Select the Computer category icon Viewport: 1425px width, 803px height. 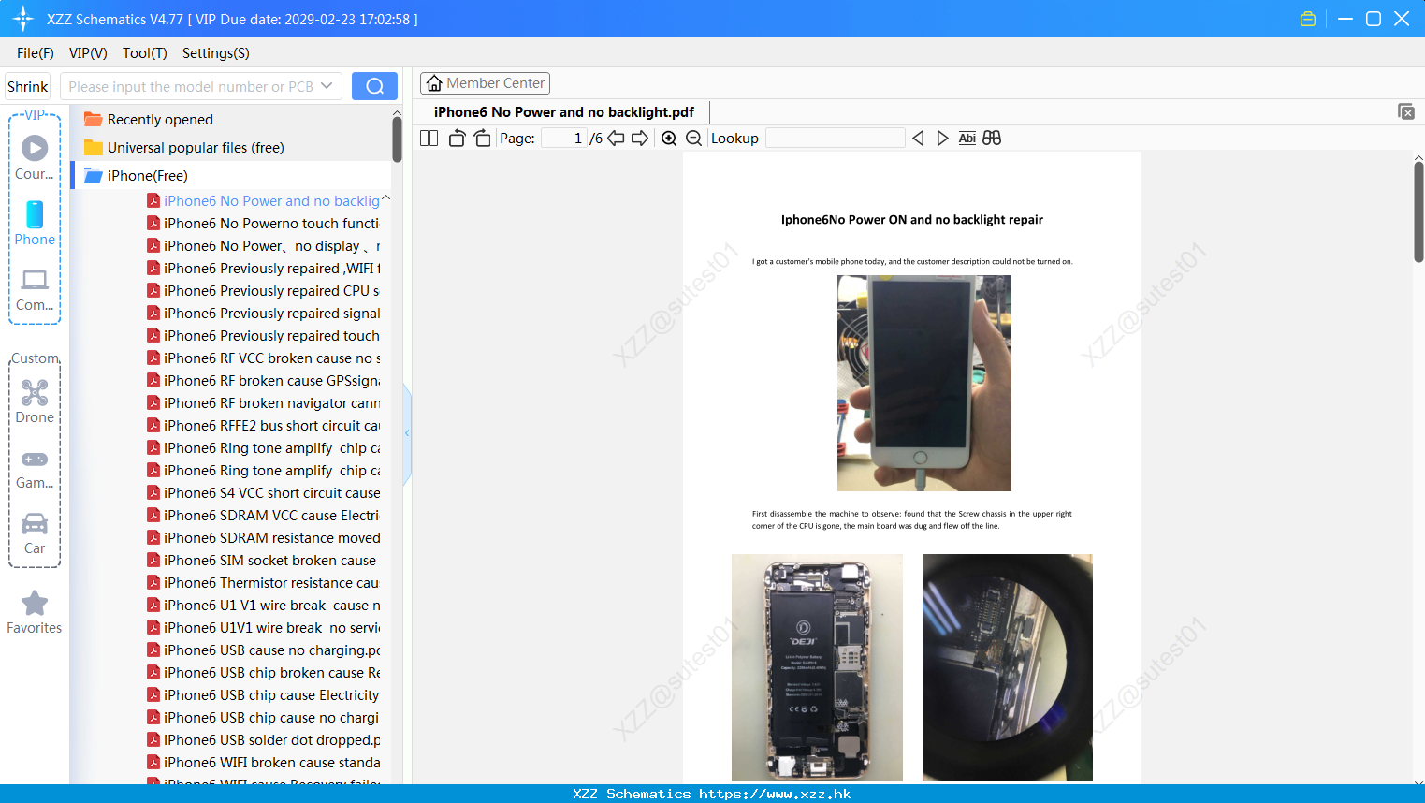pyautogui.click(x=35, y=289)
